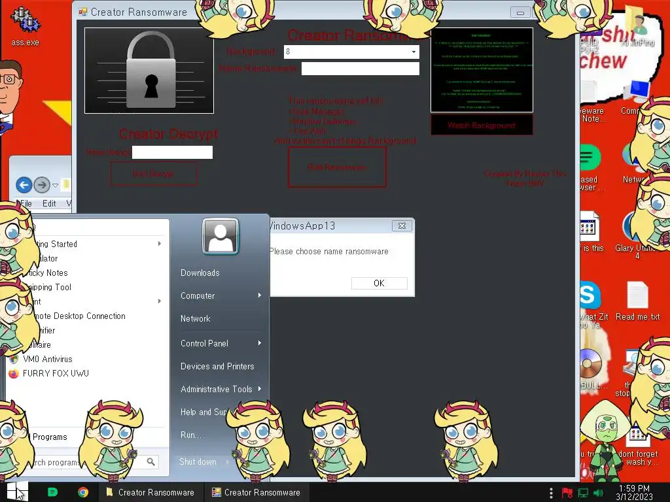Image resolution: width=670 pixels, height=502 pixels.
Task: Launch Chrome from the taskbar
Action: click(x=83, y=492)
